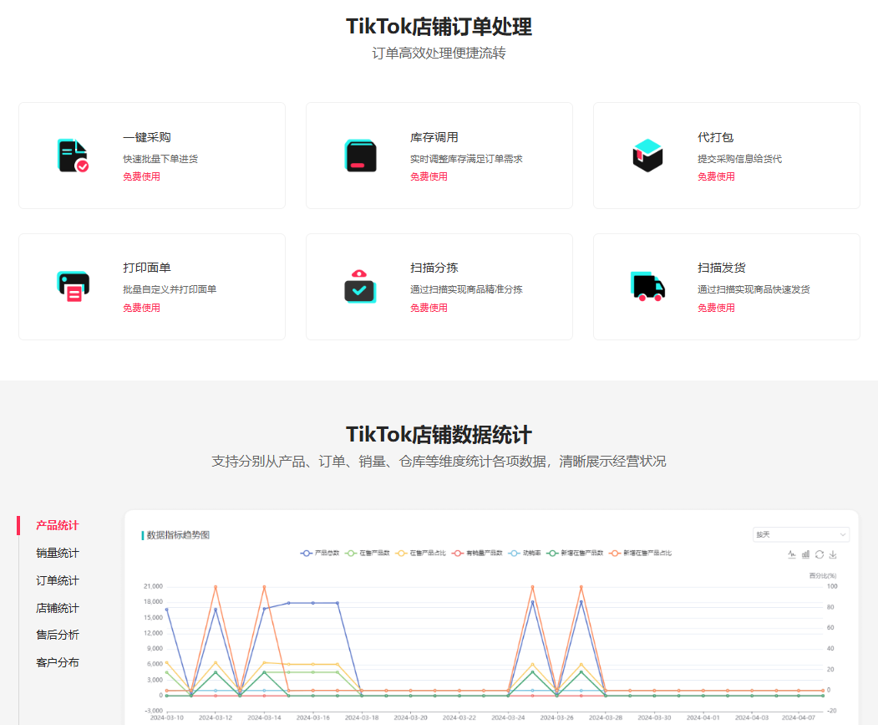The image size is (878, 725).
Task: Click 免费使用 link under 扫描发货
Action: tap(716, 308)
